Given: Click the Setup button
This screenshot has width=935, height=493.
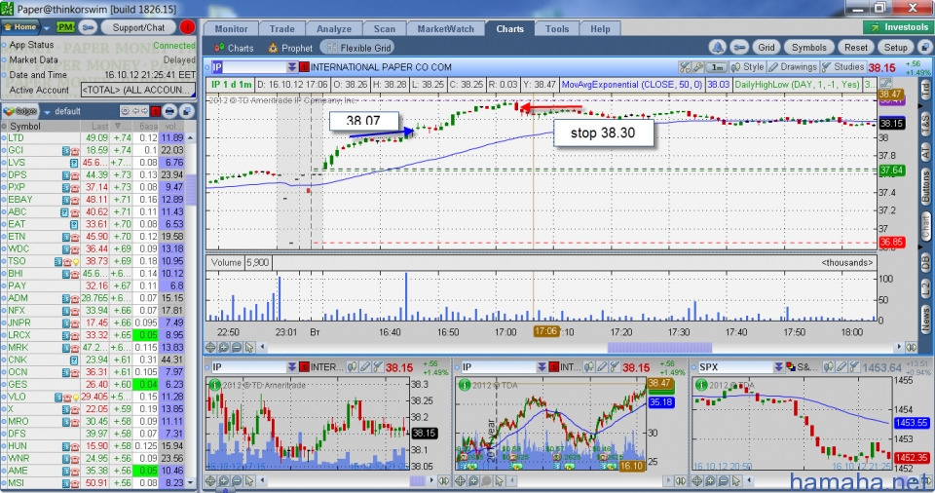Looking at the screenshot, I should pyautogui.click(x=895, y=47).
